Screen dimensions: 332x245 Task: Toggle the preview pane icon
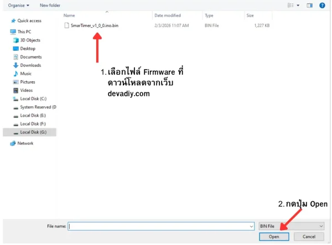pyautogui.click(x=309, y=6)
